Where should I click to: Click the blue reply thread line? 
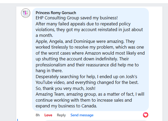point(18,120)
